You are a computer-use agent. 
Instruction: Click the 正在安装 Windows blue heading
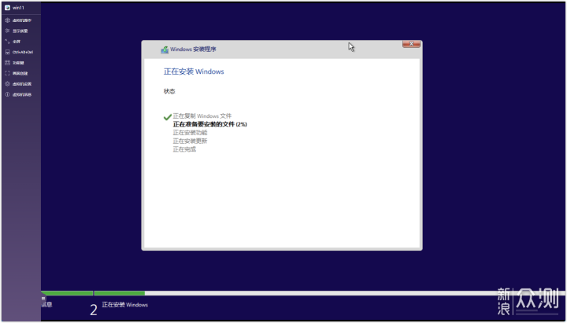(x=194, y=72)
